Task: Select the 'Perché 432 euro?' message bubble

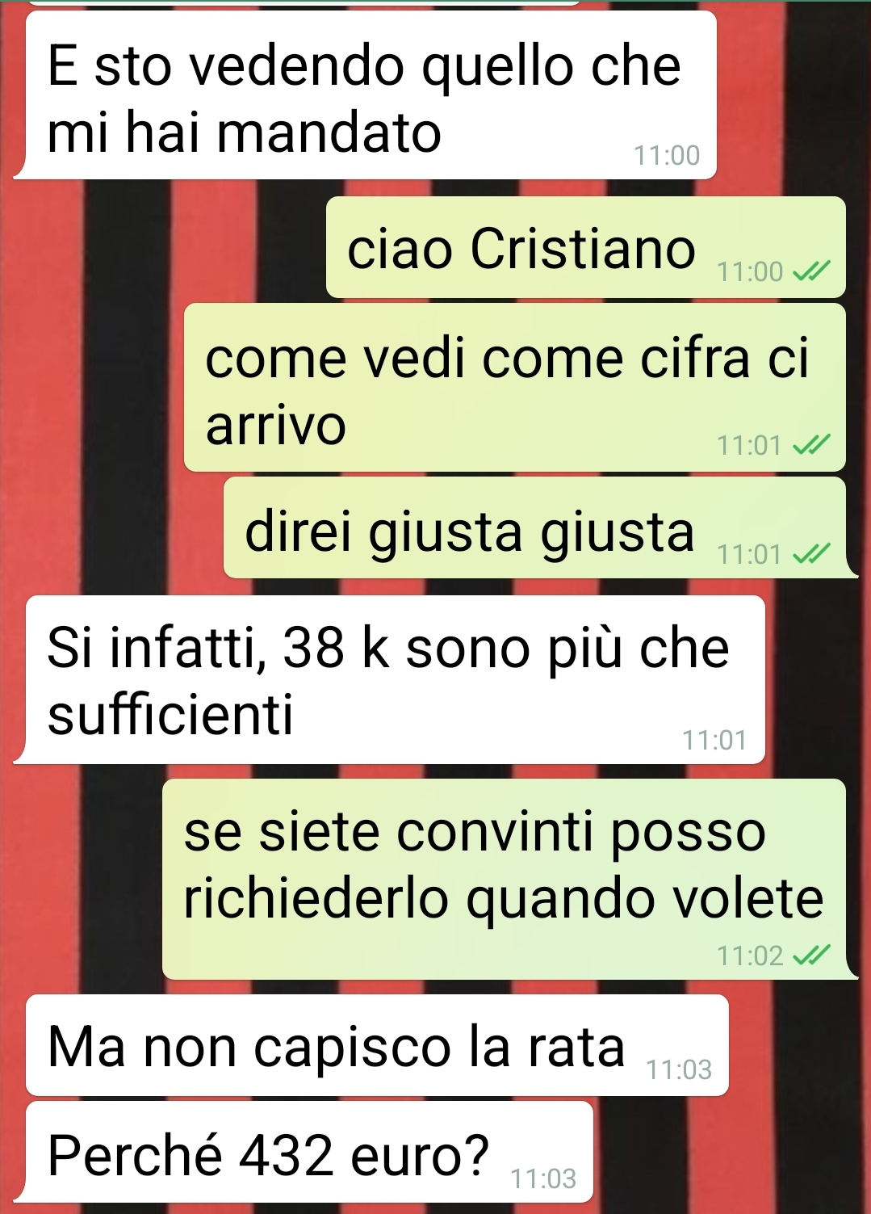Action: tap(304, 1153)
